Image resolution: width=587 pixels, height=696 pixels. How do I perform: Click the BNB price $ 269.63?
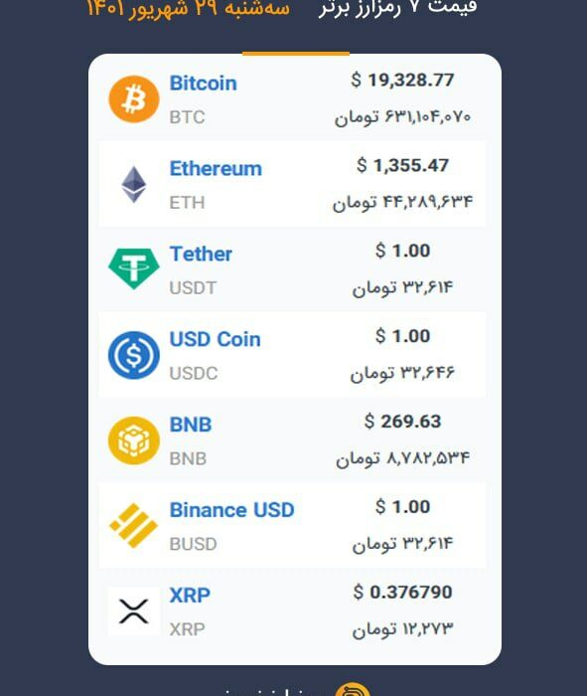coord(402,422)
